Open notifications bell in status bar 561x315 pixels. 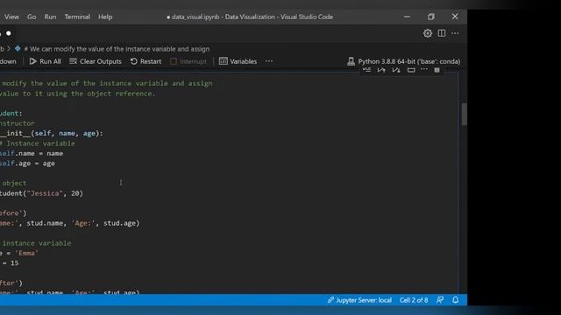pyautogui.click(x=456, y=300)
